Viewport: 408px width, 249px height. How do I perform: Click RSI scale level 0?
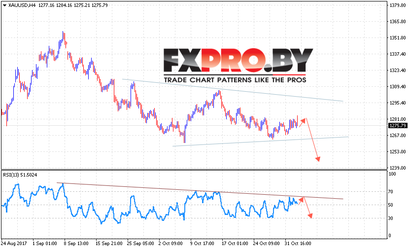[x=390, y=236]
